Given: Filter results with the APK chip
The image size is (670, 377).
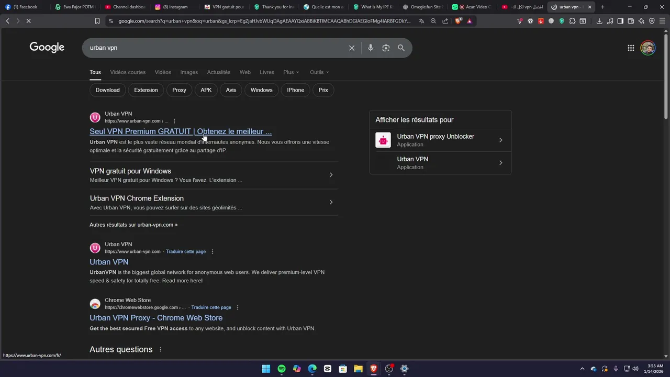Looking at the screenshot, I should click(x=206, y=90).
